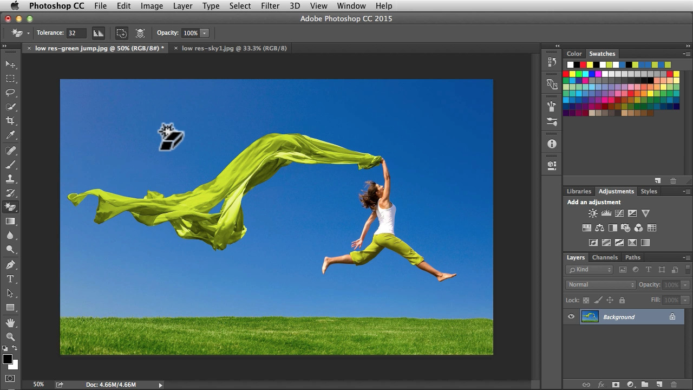Open the Normal blend mode dropdown
Screen dimensions: 693x390
pos(601,284)
